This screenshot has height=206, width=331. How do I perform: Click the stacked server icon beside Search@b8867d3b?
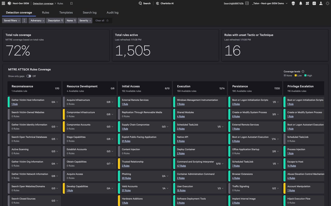247,3
